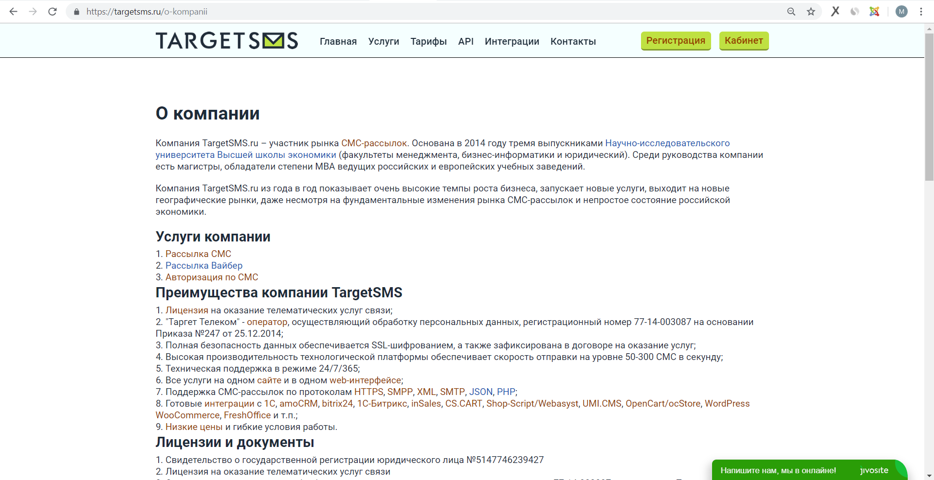Follow the интеграции link
Viewport: 934px width, 480px height.
click(x=229, y=404)
